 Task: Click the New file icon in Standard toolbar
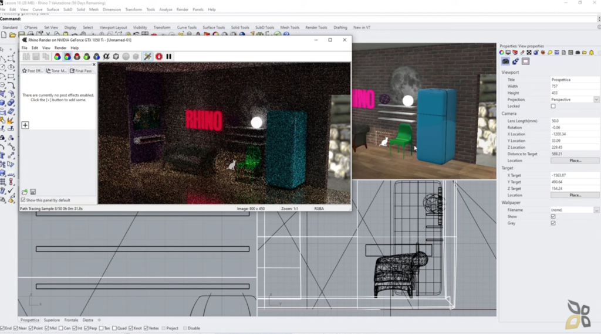pyautogui.click(x=4, y=35)
